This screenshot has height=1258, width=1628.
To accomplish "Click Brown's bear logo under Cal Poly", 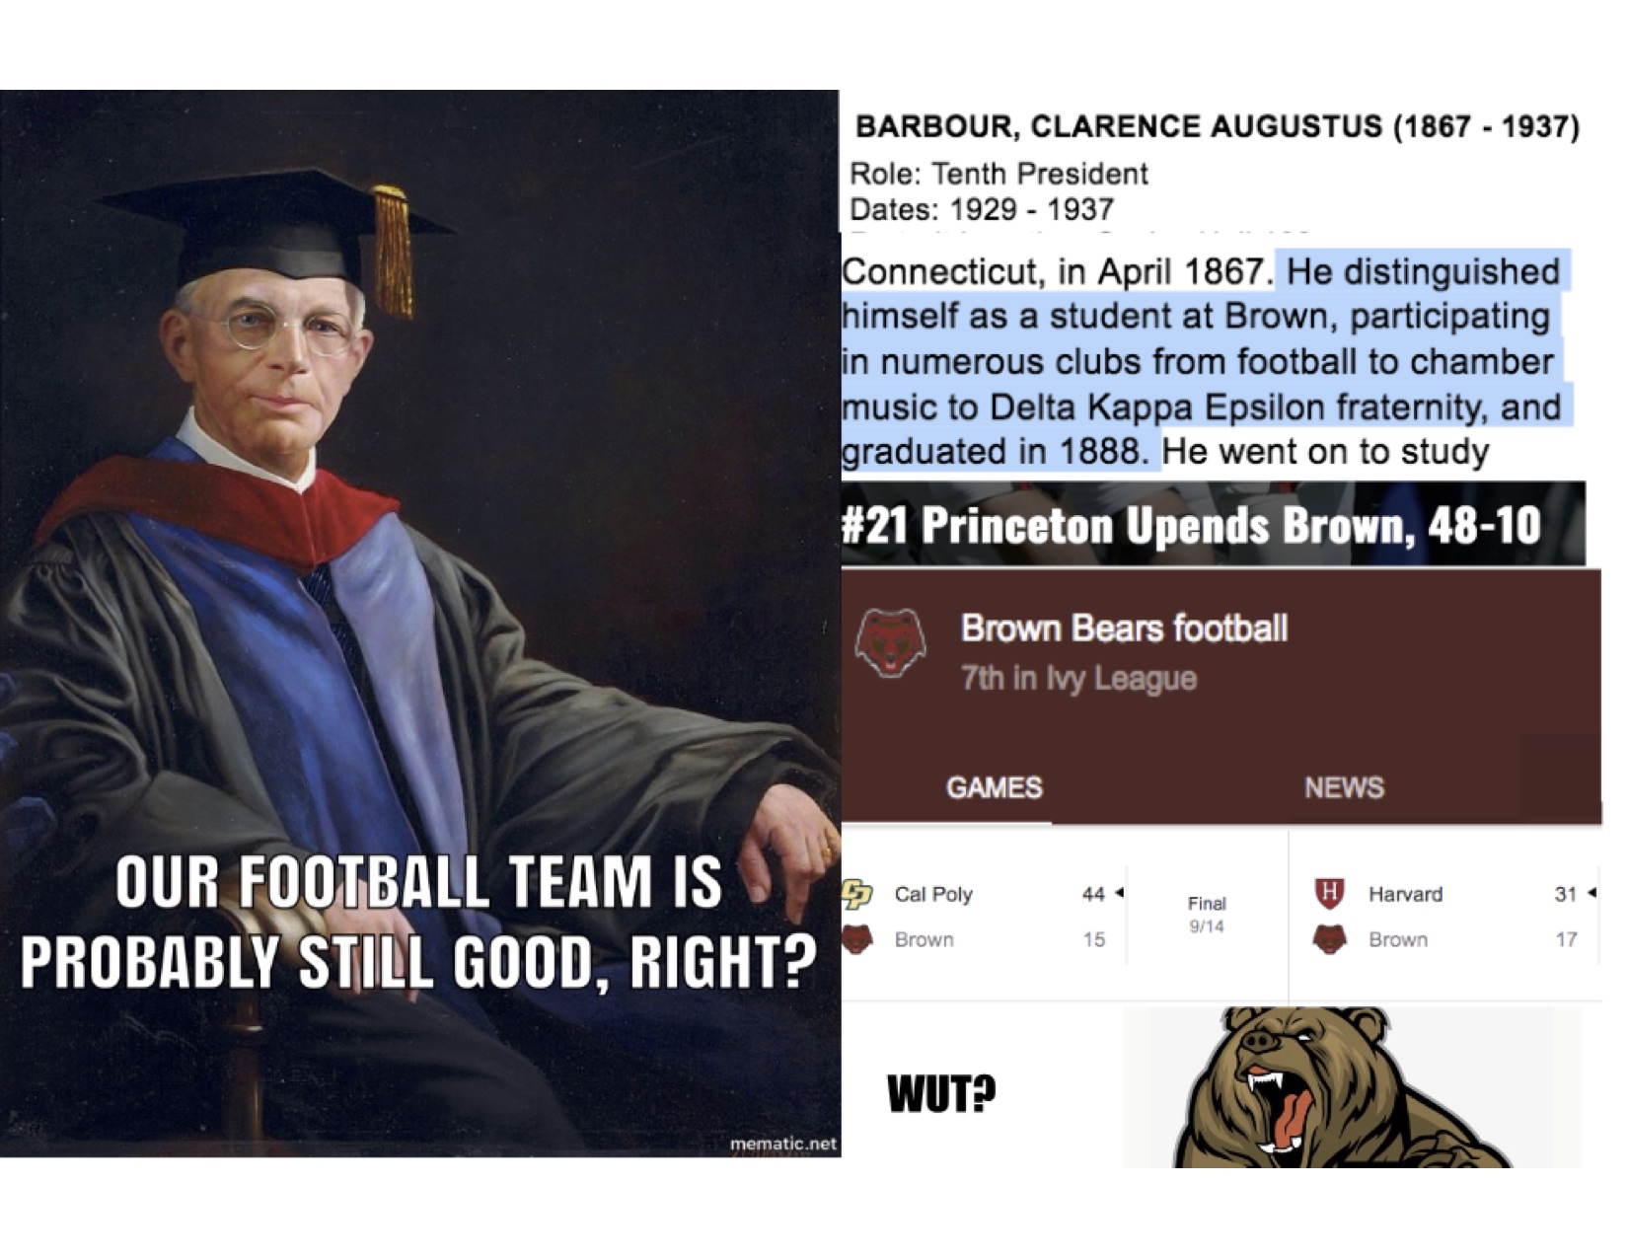I will click(857, 938).
